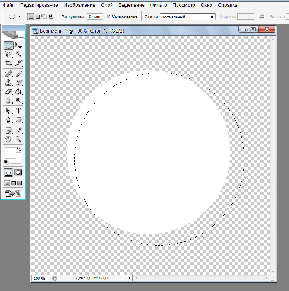
Task: Click the foreground color swatch
Action: coord(10,153)
